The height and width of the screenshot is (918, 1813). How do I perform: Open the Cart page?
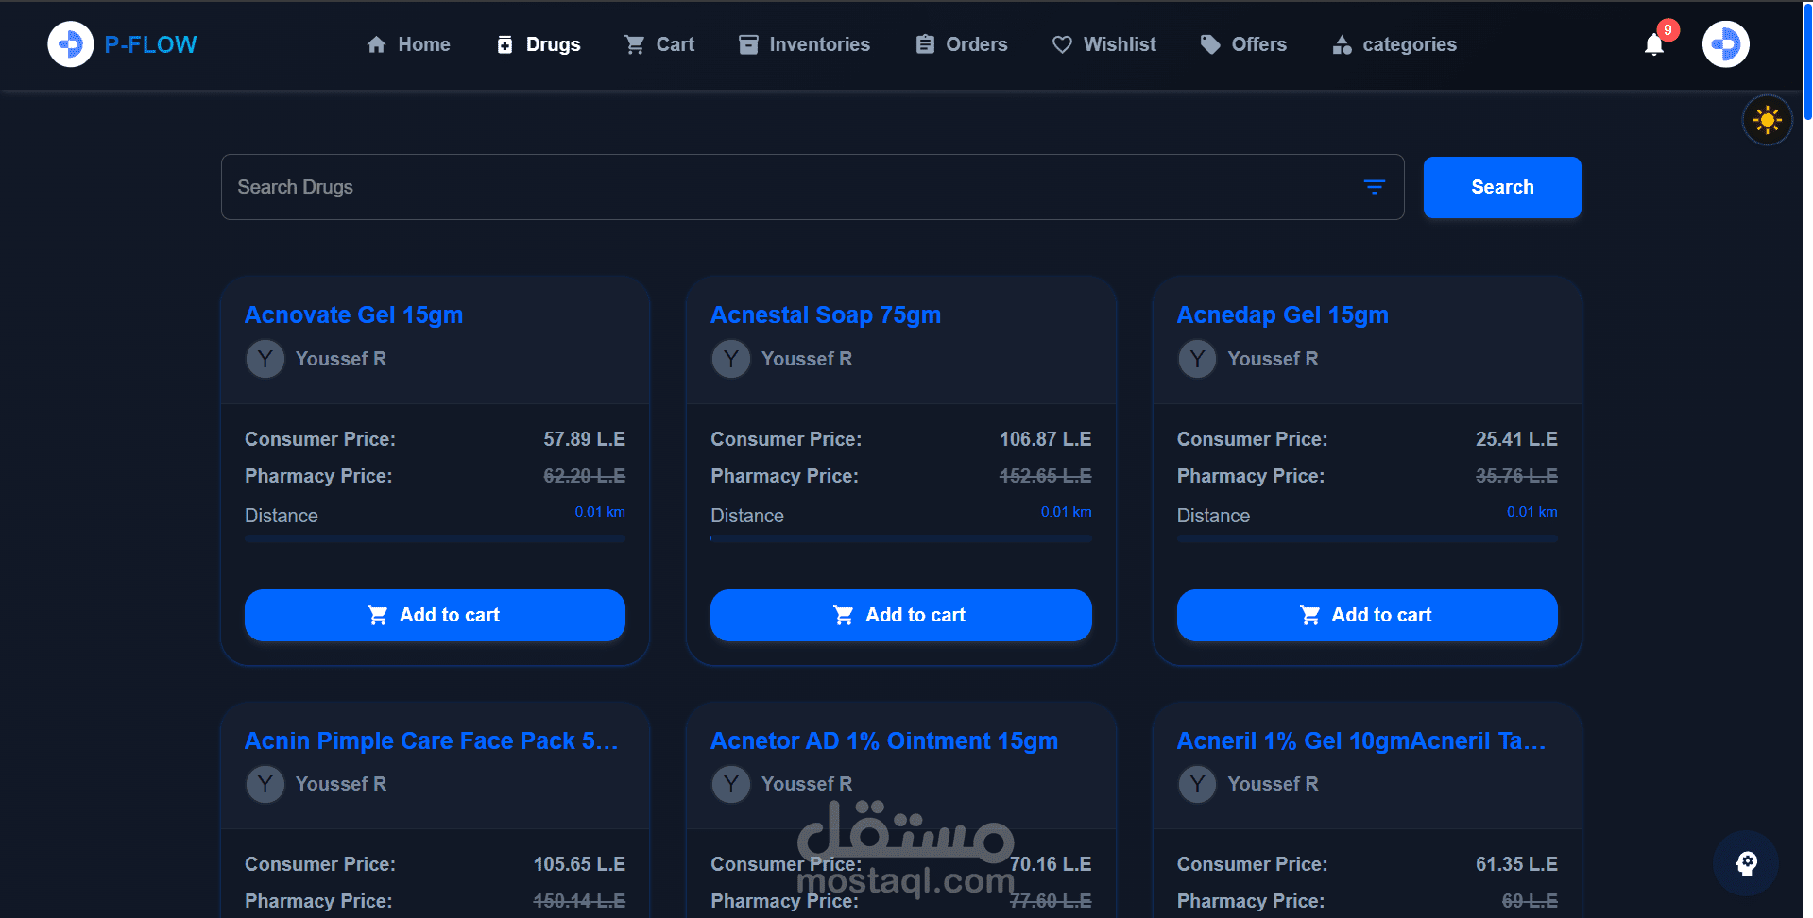(x=659, y=44)
